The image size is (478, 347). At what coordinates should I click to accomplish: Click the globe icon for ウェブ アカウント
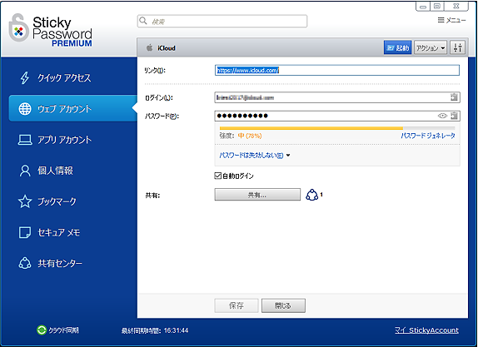point(25,108)
